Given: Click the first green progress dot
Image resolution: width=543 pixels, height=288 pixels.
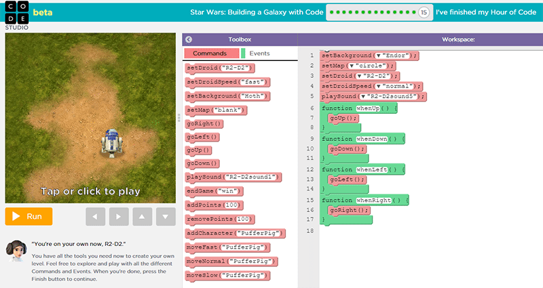Looking at the screenshot, I should 332,12.
